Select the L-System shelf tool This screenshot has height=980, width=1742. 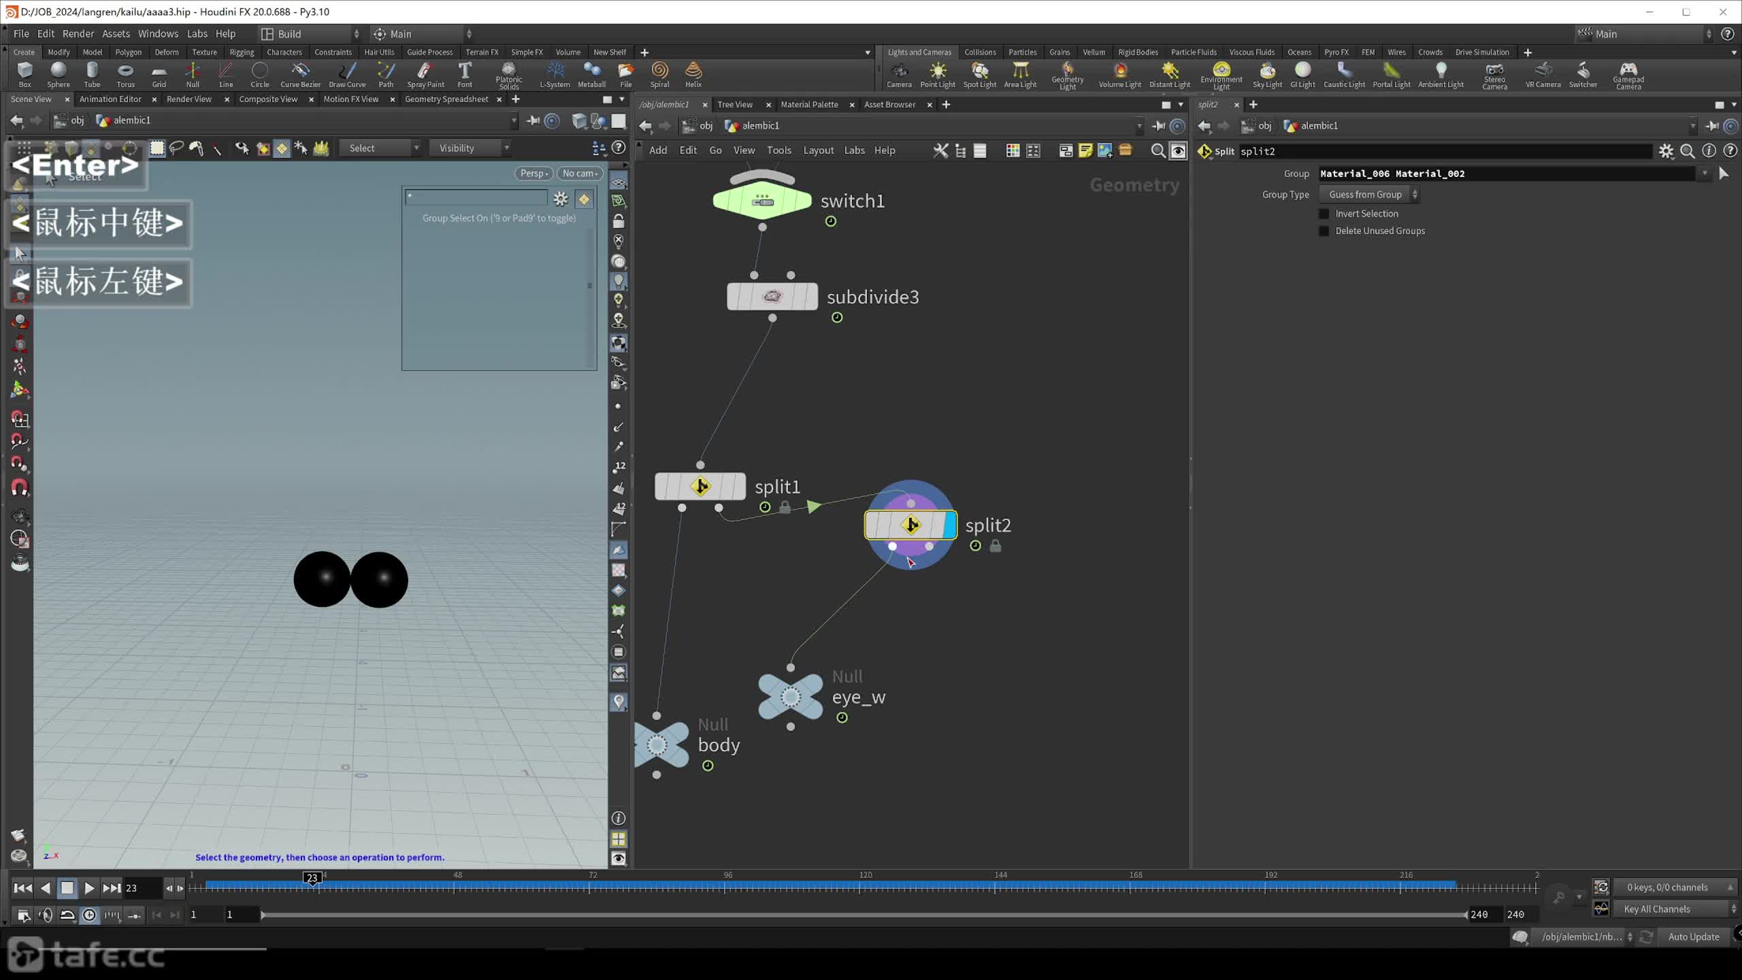coord(555,75)
